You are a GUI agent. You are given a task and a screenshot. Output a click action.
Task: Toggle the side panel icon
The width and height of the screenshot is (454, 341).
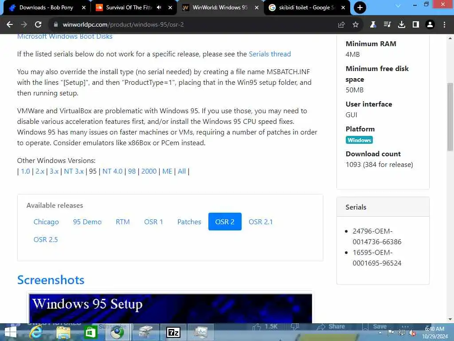tap(416, 25)
